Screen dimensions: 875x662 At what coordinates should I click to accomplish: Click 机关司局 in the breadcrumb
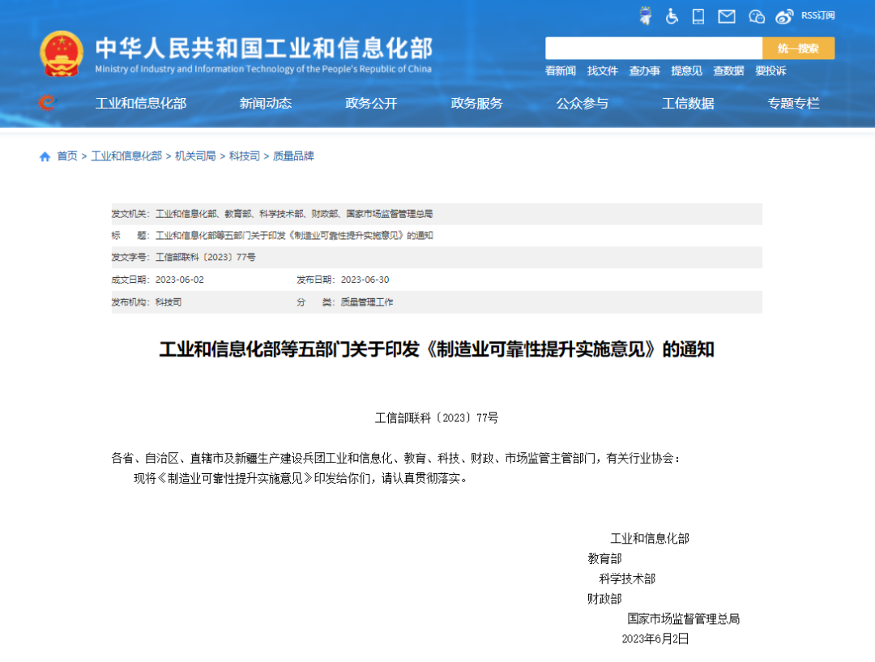pyautogui.click(x=195, y=156)
